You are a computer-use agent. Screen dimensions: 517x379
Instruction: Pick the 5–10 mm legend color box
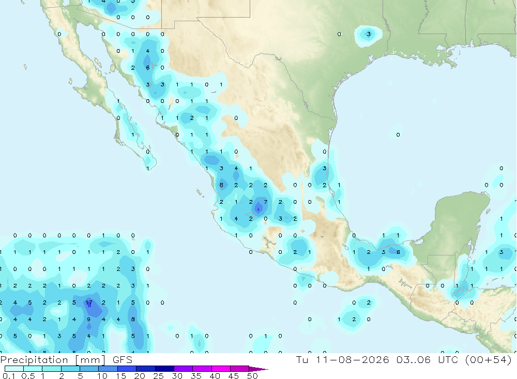click(89, 369)
